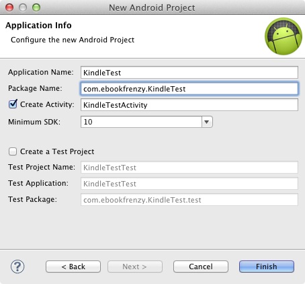This screenshot has width=305, height=284.
Task: Click the 'Test Package:' label
Action: (x=32, y=199)
